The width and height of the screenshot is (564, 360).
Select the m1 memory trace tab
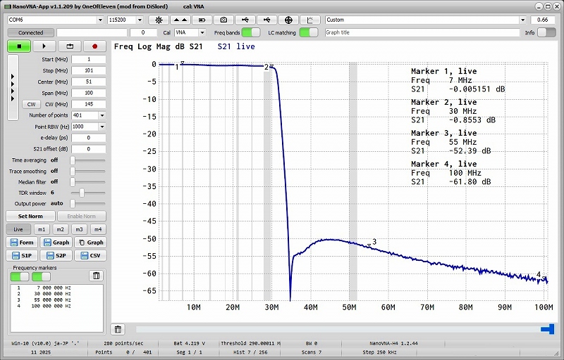42,229
